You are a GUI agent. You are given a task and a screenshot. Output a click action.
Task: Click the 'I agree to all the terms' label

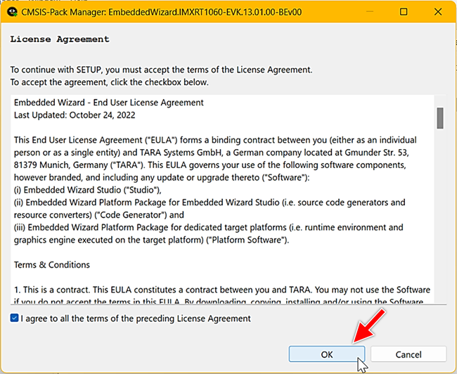[136, 318]
